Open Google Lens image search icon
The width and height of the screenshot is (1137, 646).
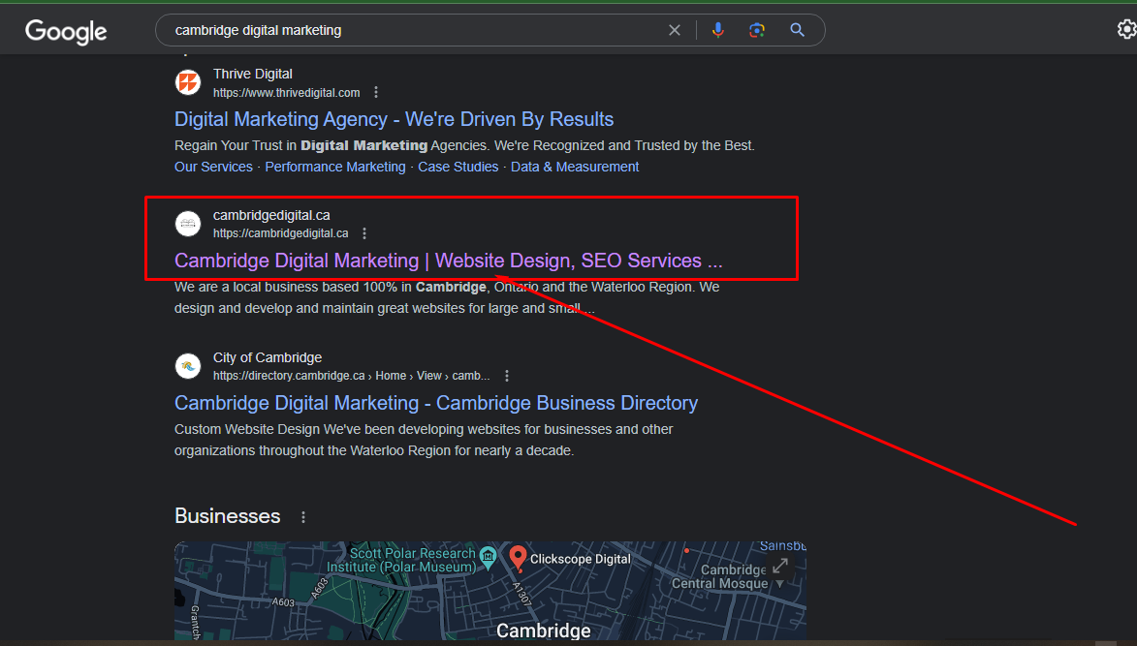[757, 30]
